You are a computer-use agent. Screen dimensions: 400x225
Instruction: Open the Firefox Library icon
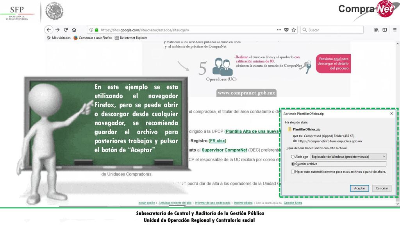(x=377, y=30)
